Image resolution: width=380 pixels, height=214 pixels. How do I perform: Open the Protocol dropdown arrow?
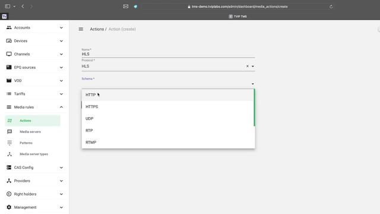pos(253,66)
